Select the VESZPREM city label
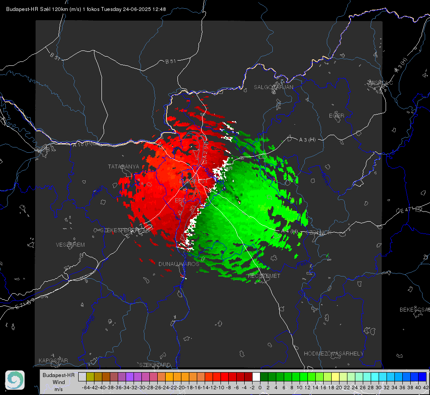 70,245
